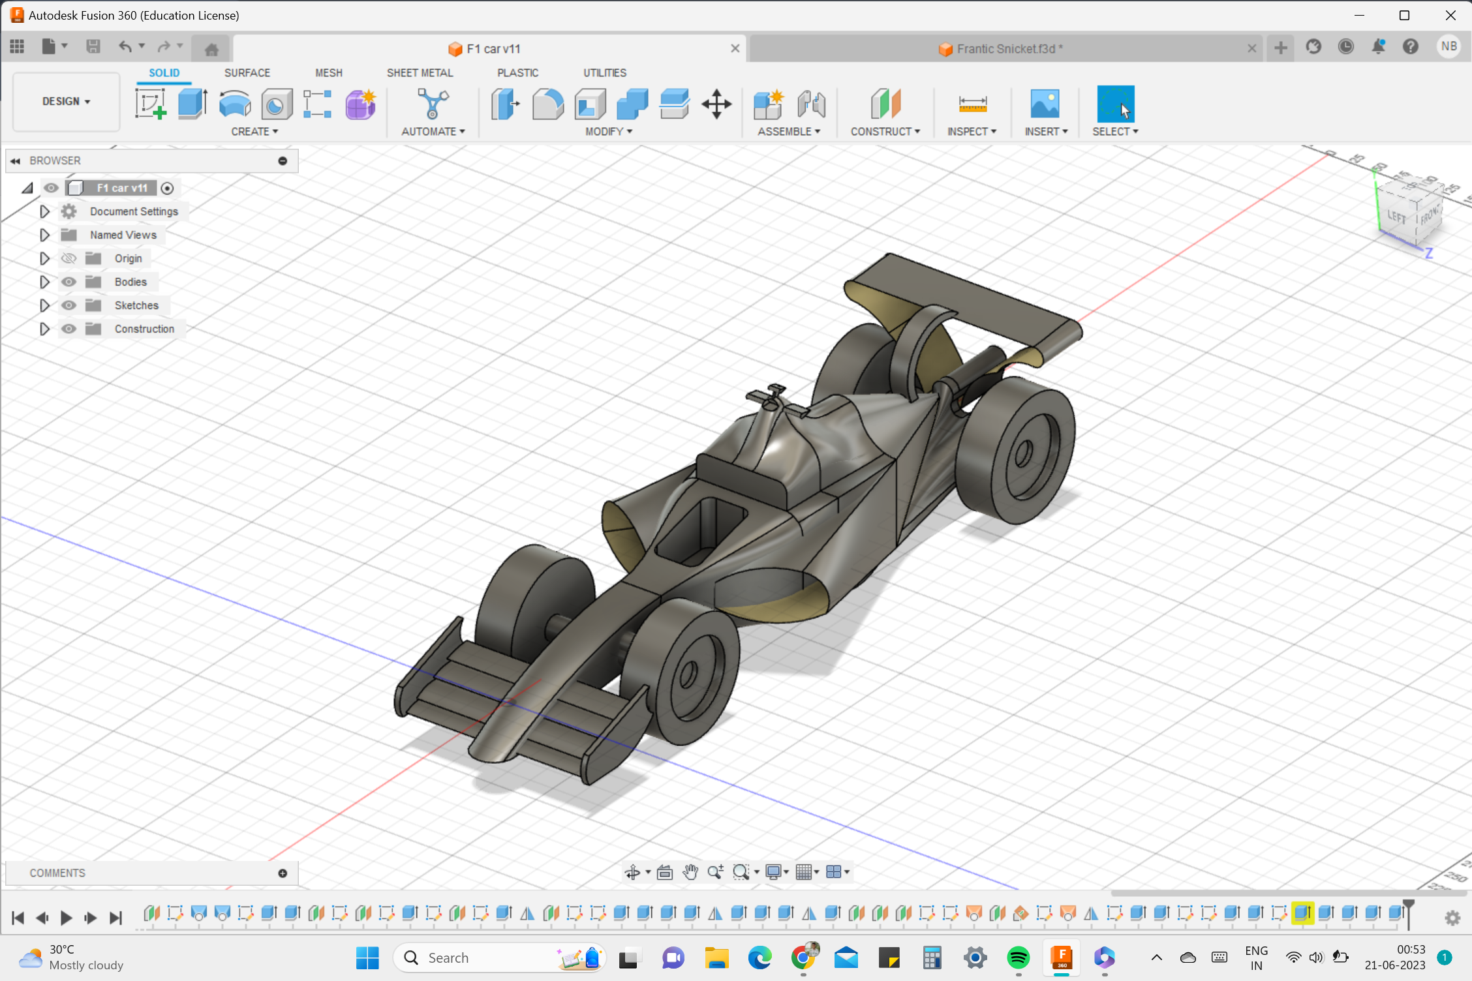Show the Origin folder visibility

point(69,258)
